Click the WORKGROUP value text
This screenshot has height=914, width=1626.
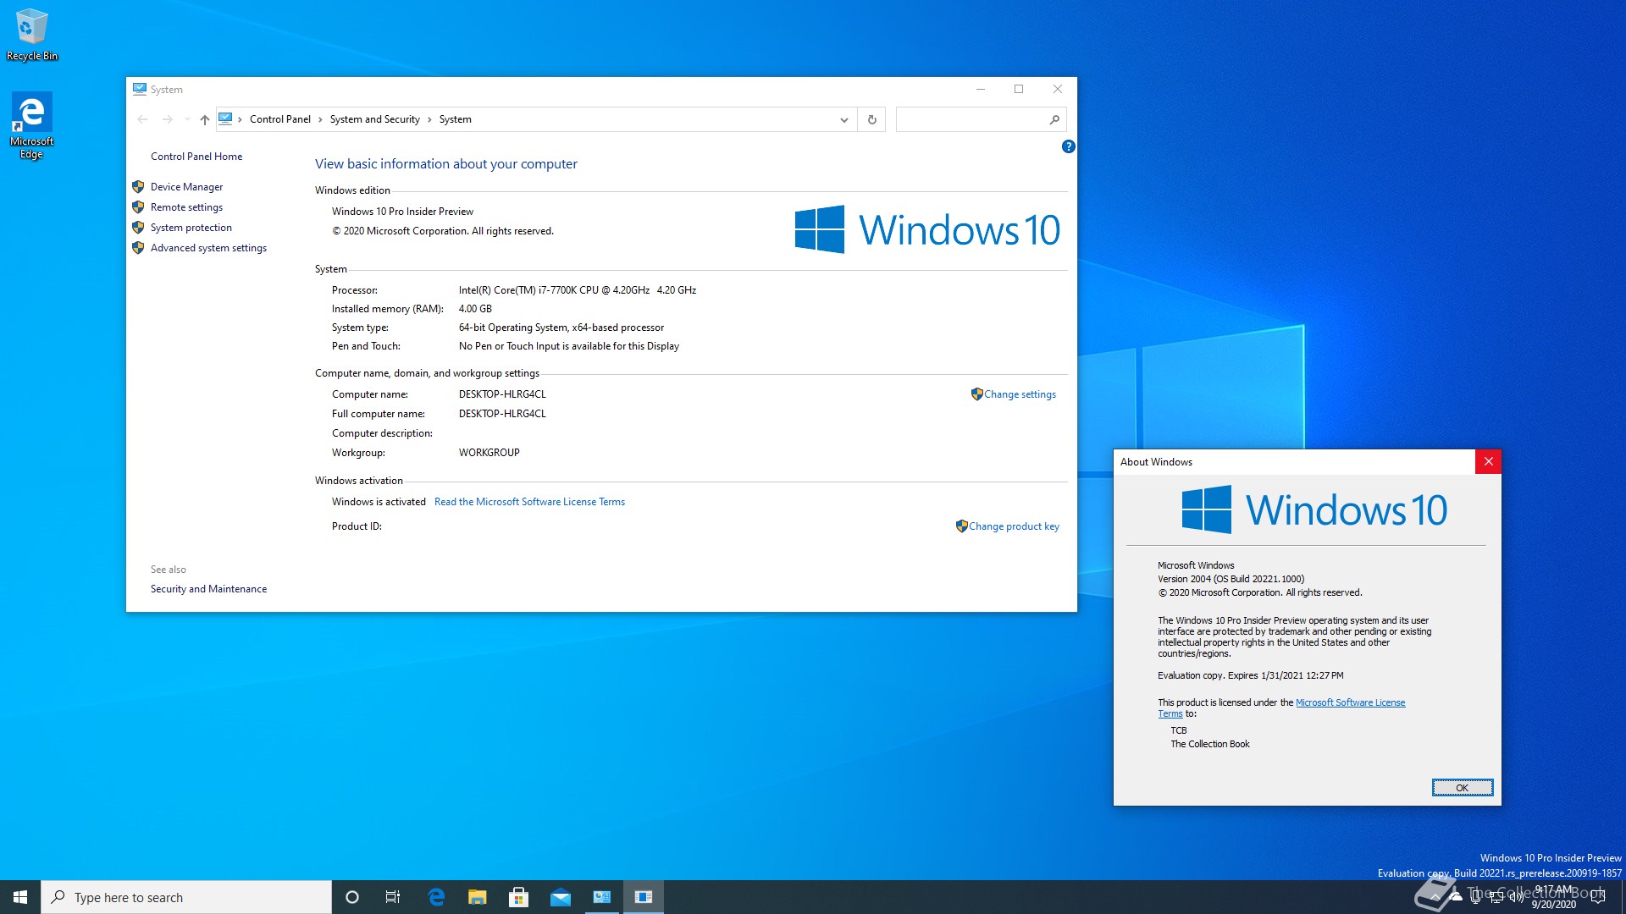point(489,453)
